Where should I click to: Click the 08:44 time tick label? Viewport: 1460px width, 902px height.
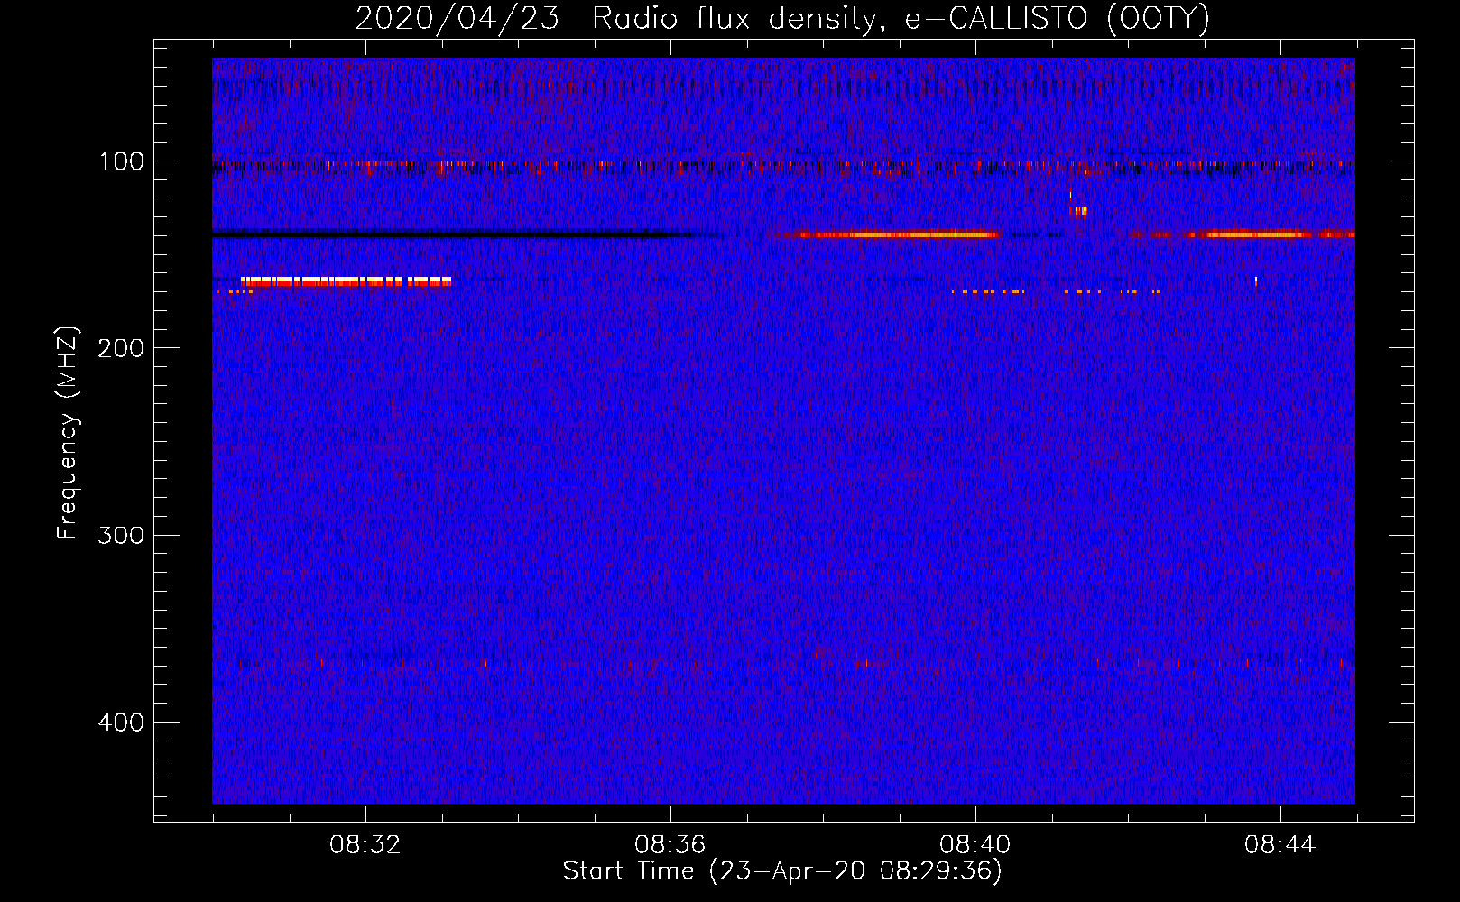click(x=1280, y=845)
